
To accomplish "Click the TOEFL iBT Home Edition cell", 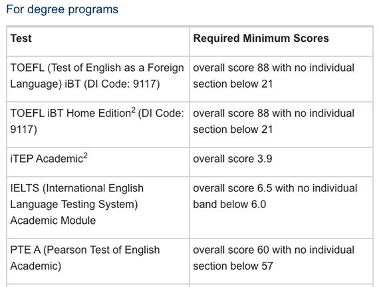I will pyautogui.click(x=98, y=125).
